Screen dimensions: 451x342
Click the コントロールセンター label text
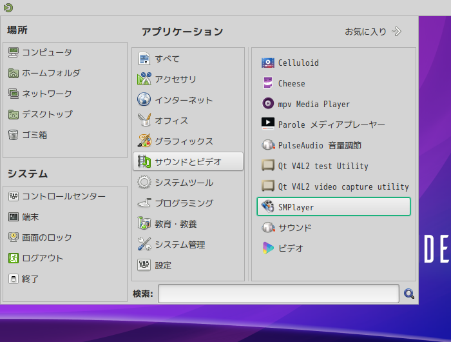tap(64, 197)
